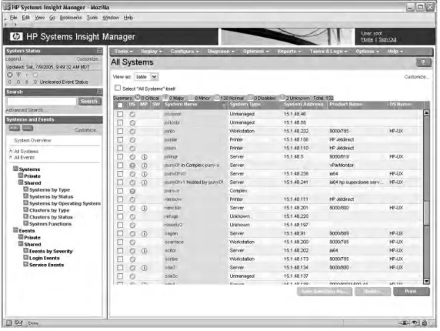This screenshot has height=331, width=440.
Task: Collapse the Systems tree node
Action: click(15, 169)
